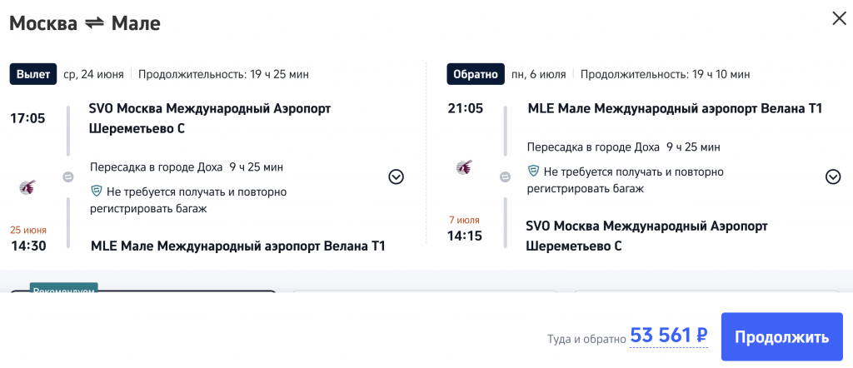Image resolution: width=853 pixels, height=368 pixels.
Task: Click the return Пересадка в городе Доха text
Action: [x=595, y=147]
